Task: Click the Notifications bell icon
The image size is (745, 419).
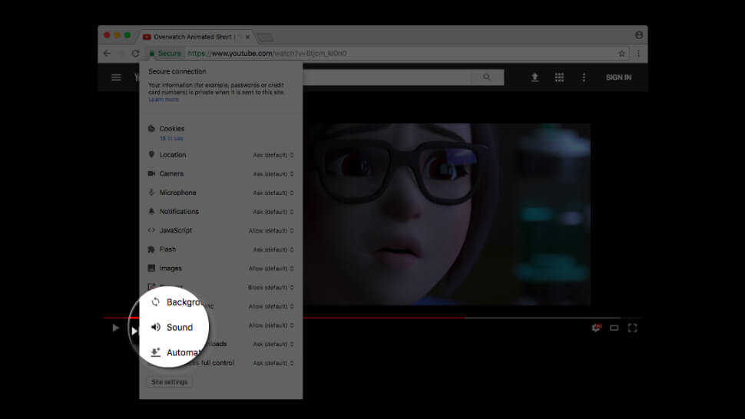Action: [151, 211]
